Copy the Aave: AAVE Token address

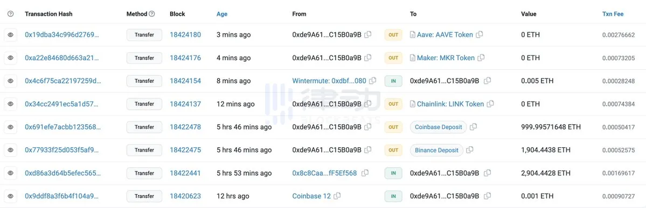[x=480, y=34]
